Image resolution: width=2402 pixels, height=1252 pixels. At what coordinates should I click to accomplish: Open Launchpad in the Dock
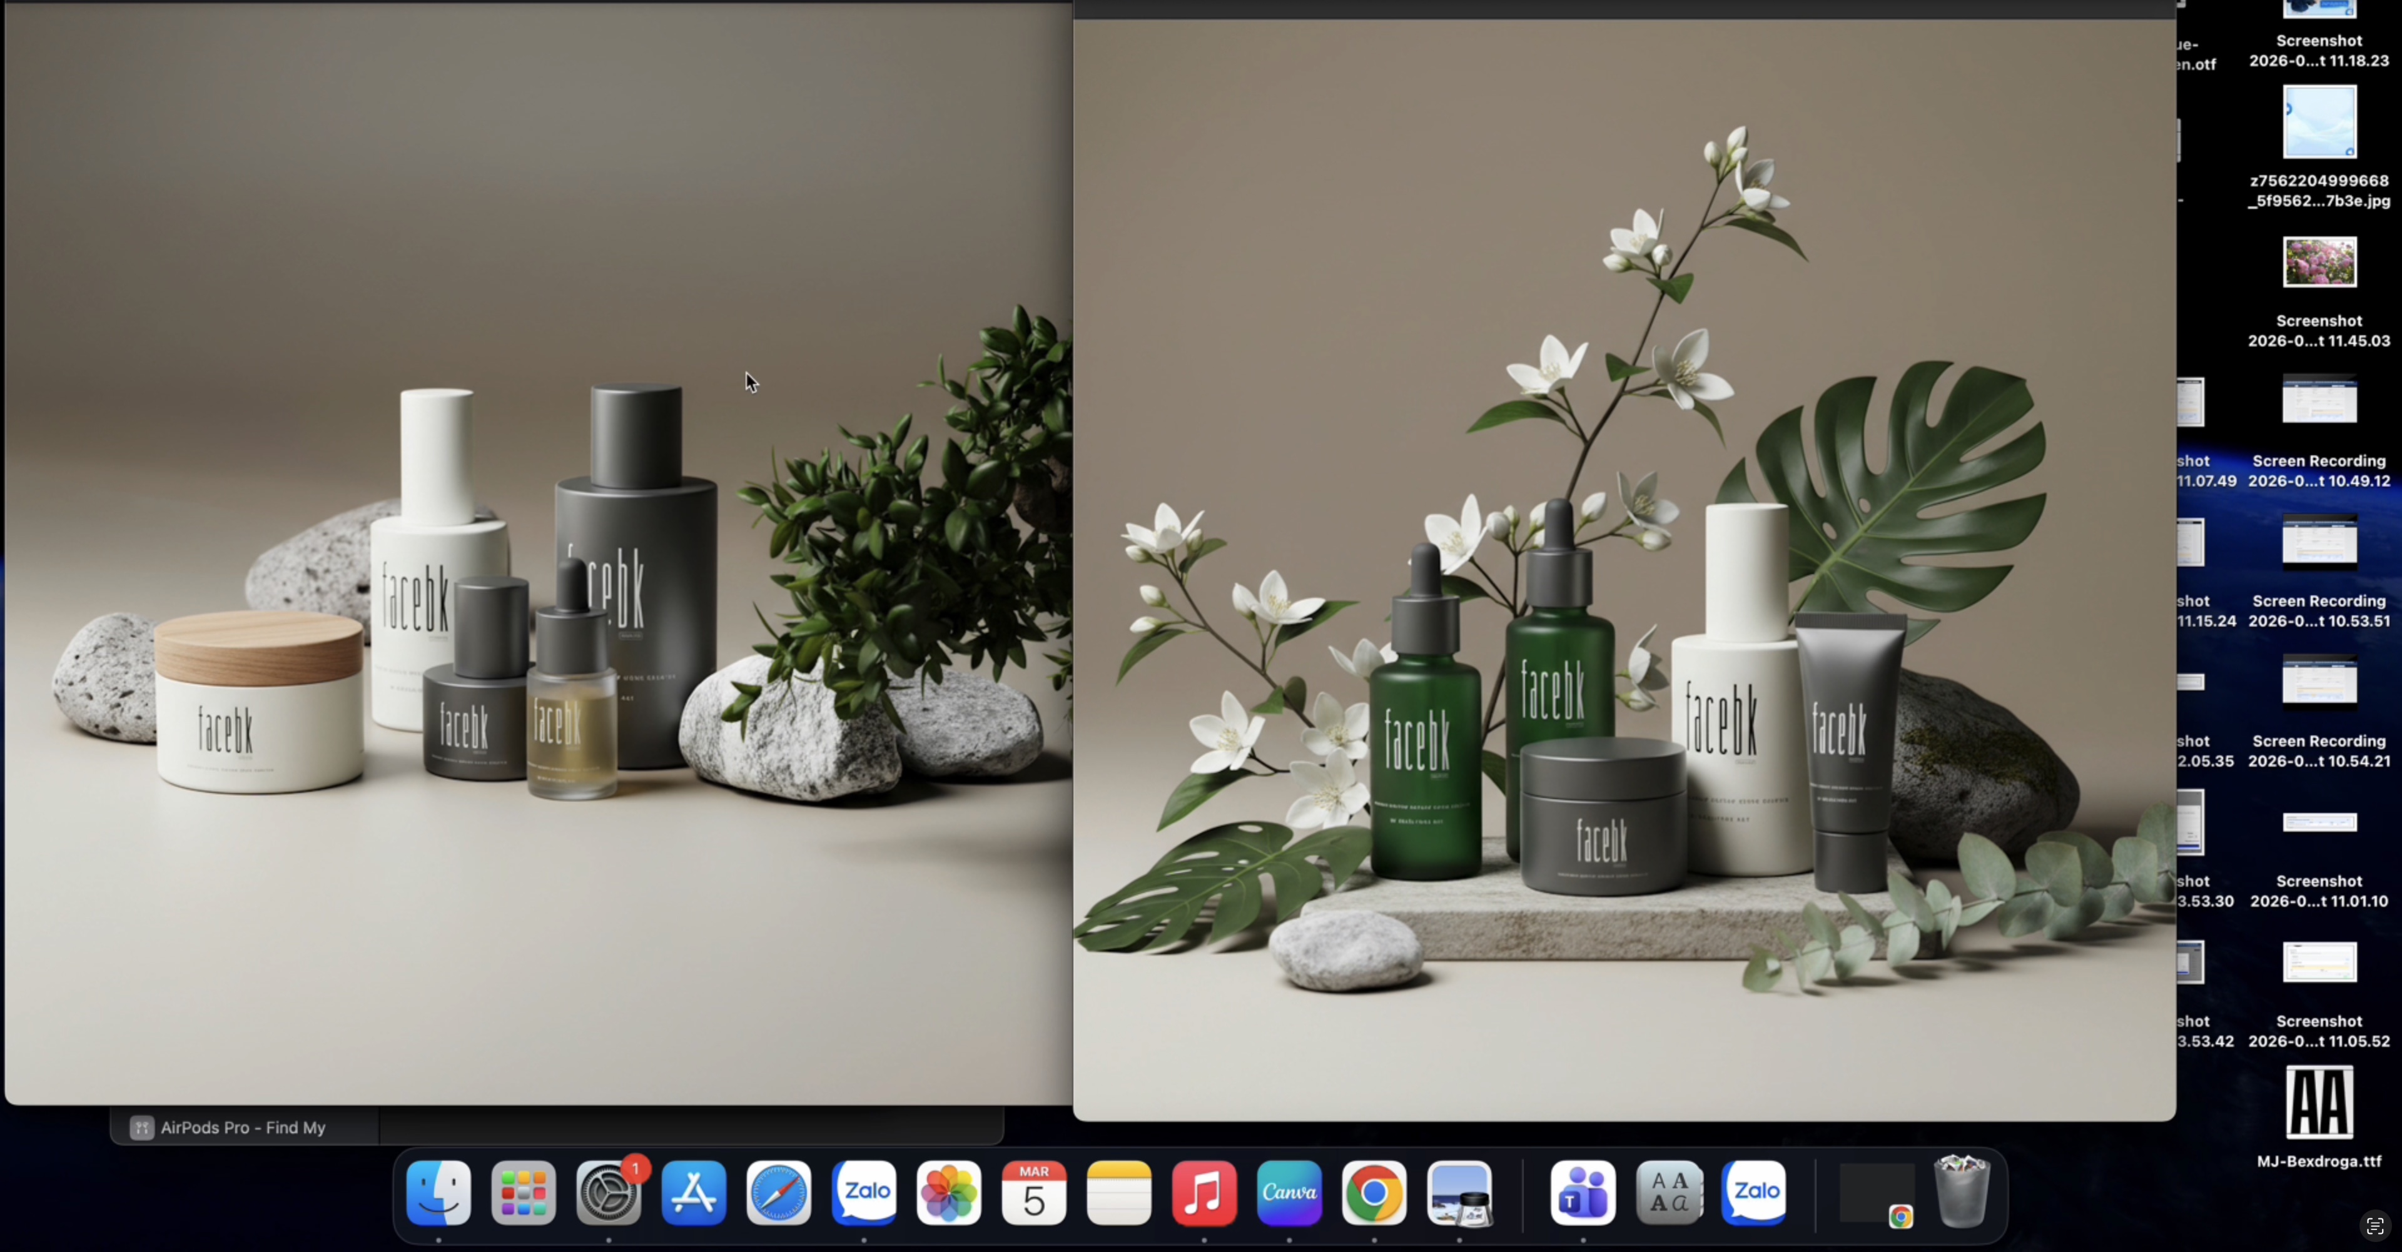(523, 1193)
